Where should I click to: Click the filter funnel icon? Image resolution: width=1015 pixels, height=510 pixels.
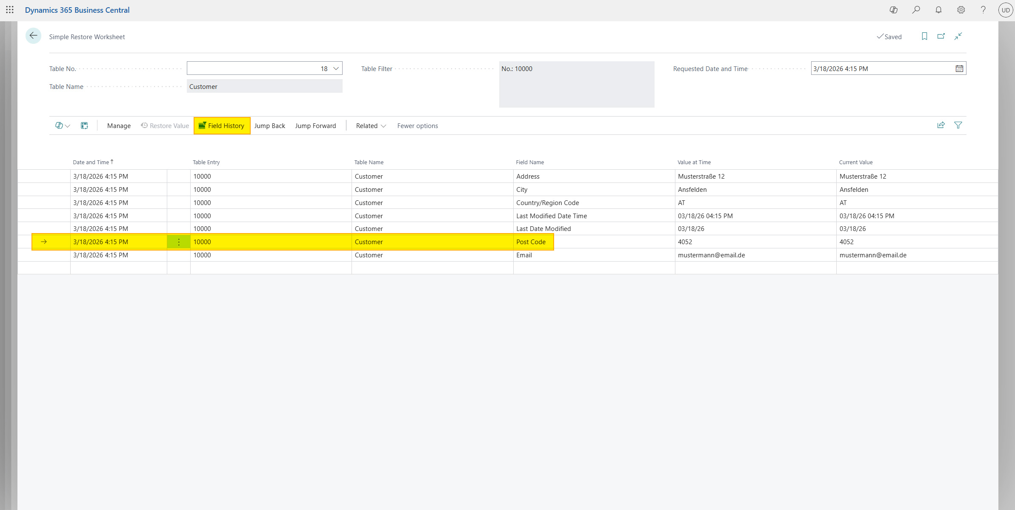coord(958,125)
